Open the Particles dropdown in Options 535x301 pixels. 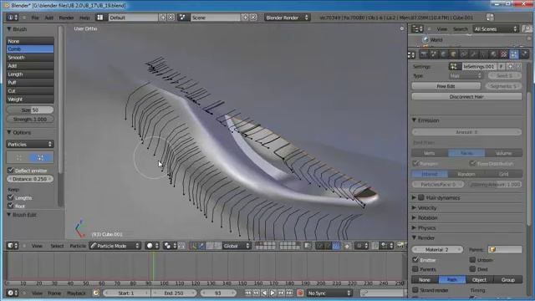(30, 145)
